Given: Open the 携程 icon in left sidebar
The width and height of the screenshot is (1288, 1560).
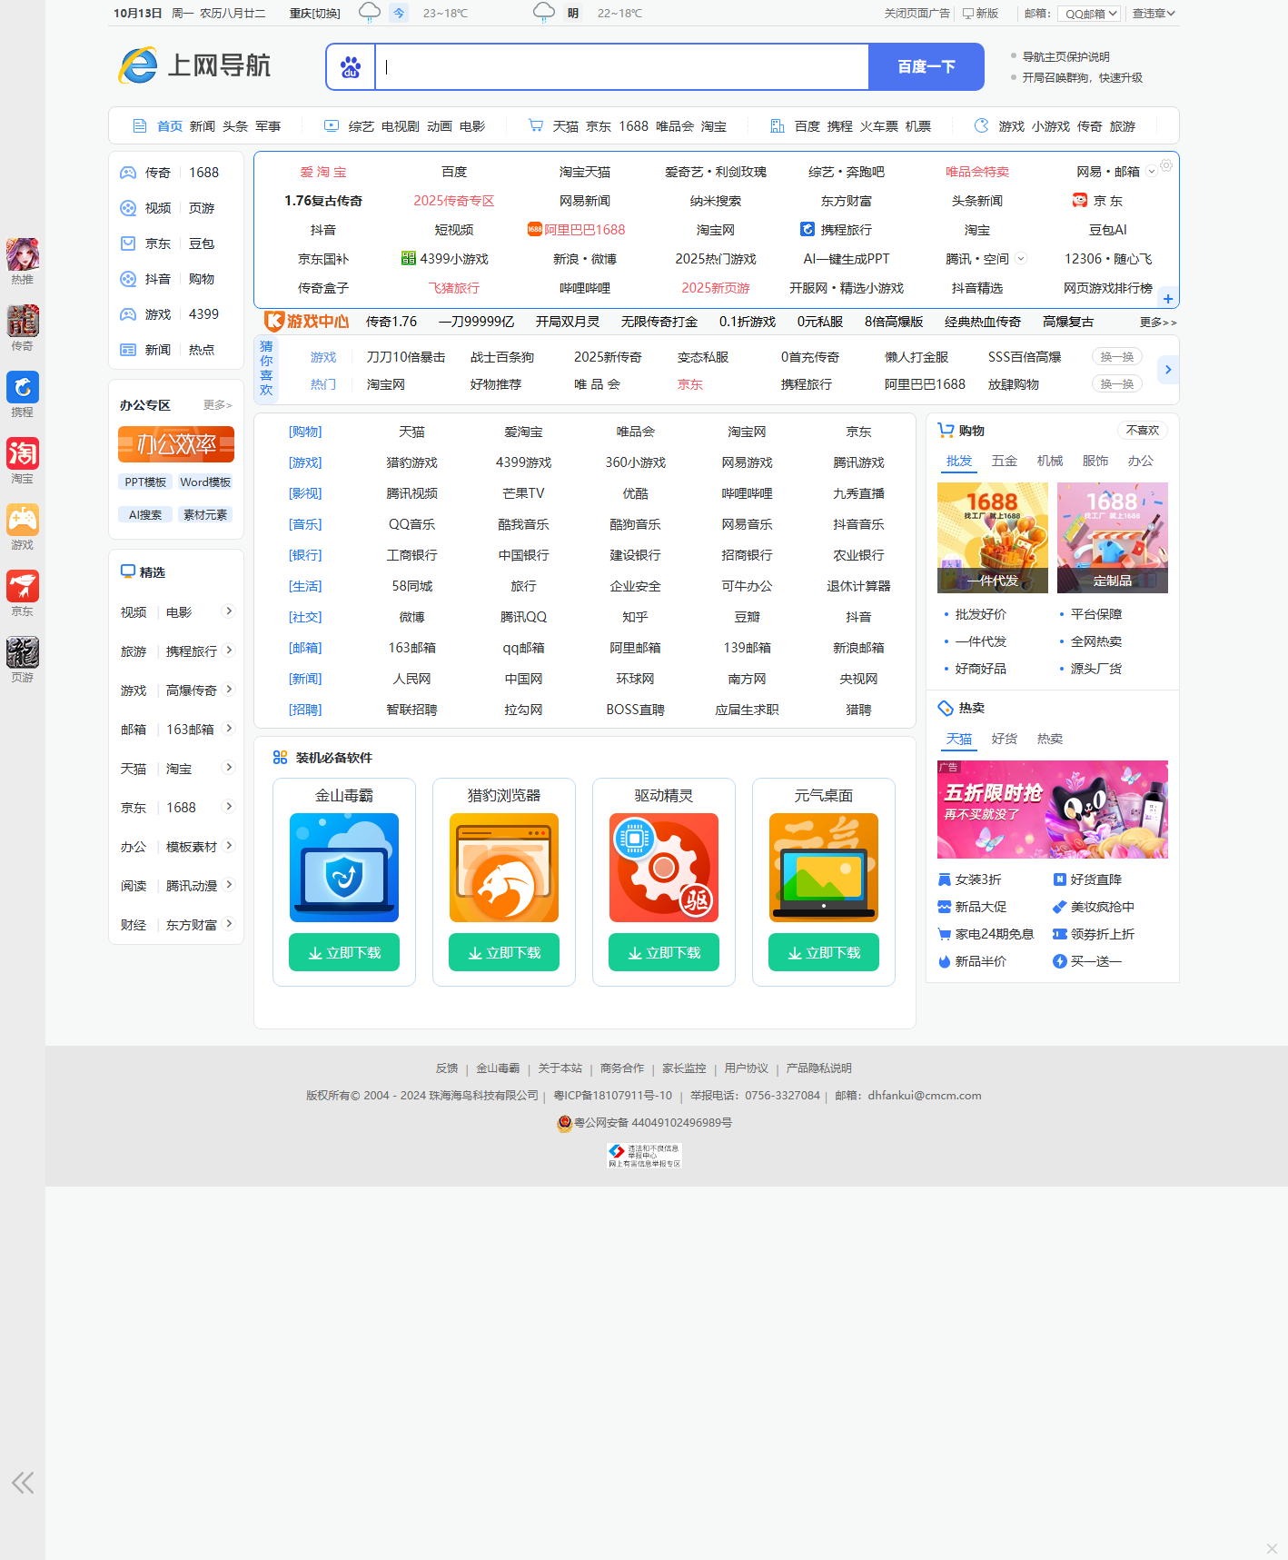Looking at the screenshot, I should [23, 387].
